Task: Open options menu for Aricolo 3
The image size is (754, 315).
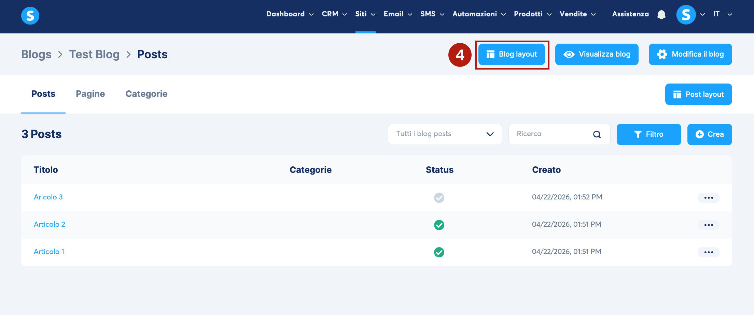Action: [x=709, y=198]
